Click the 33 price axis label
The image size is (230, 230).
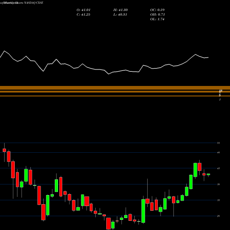pyautogui.click(x=218, y=200)
